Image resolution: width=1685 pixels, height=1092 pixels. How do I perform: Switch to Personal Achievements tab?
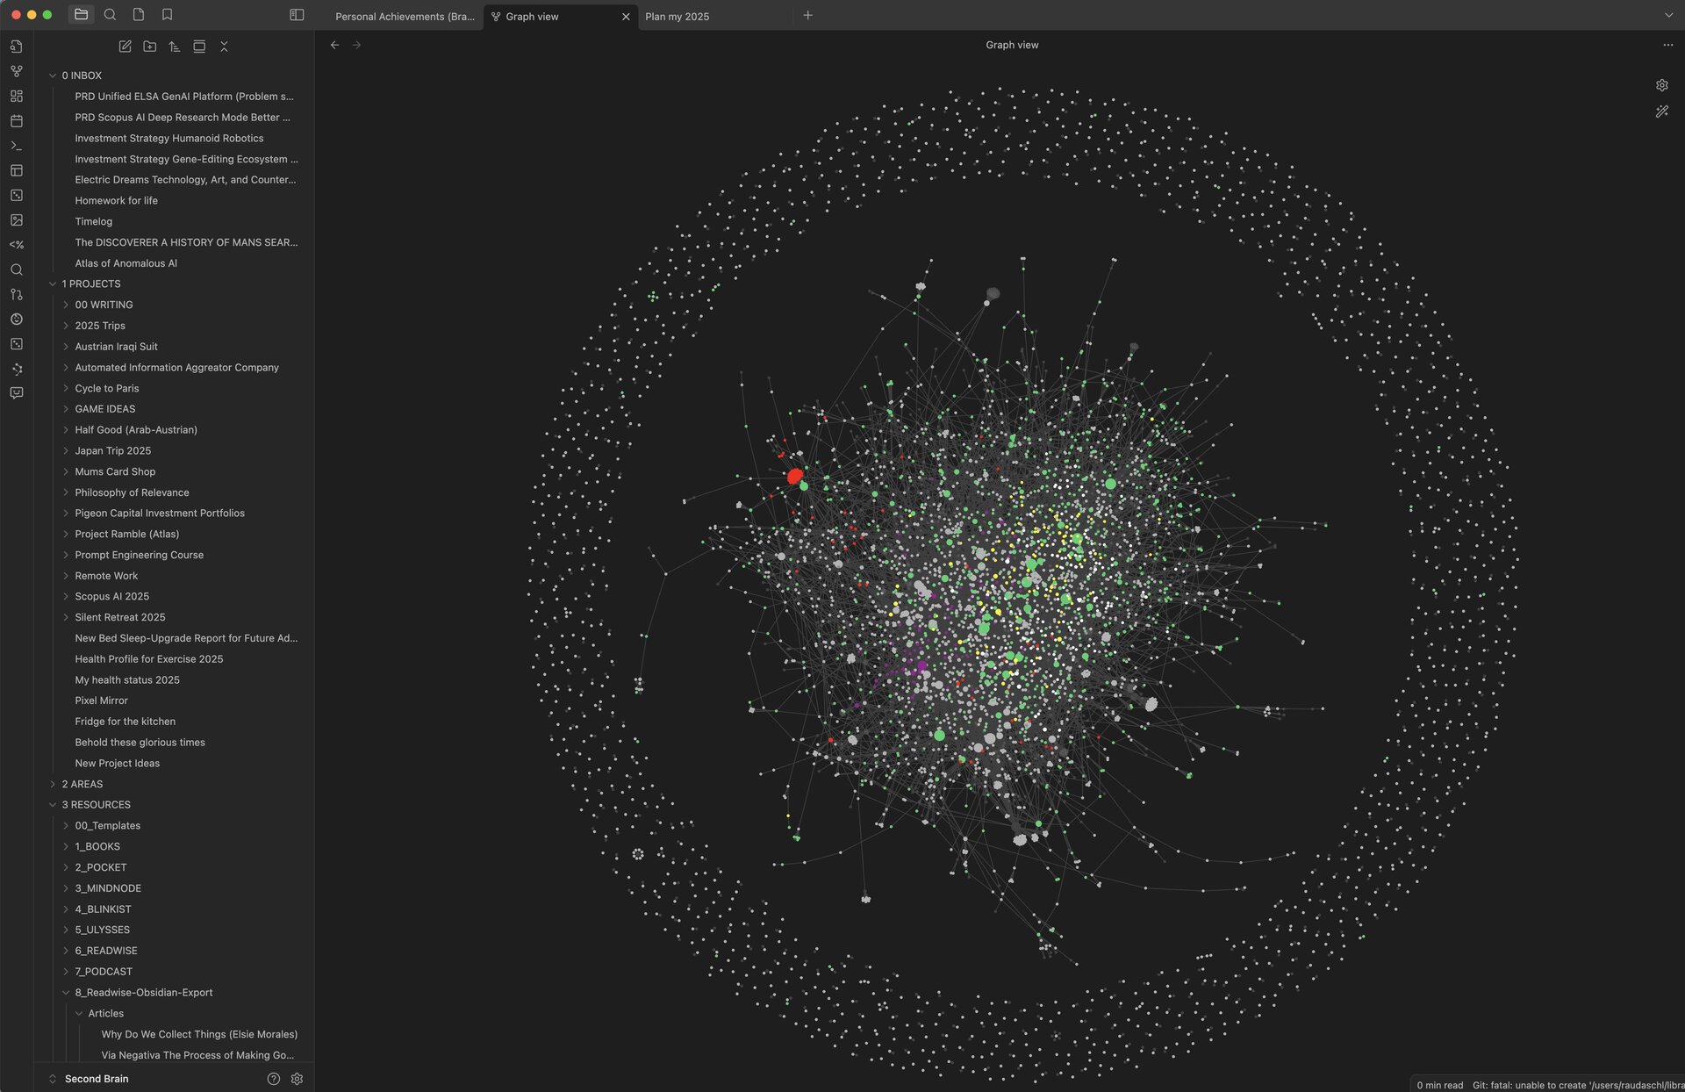(404, 17)
